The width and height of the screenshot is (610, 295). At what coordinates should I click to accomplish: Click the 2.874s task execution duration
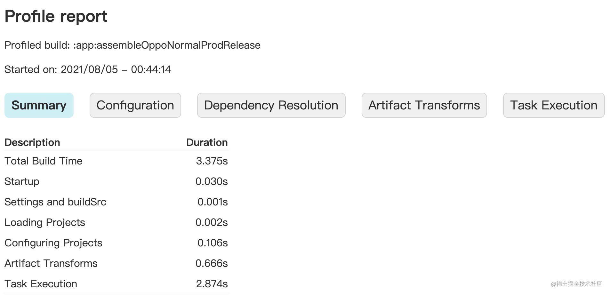[x=212, y=284]
